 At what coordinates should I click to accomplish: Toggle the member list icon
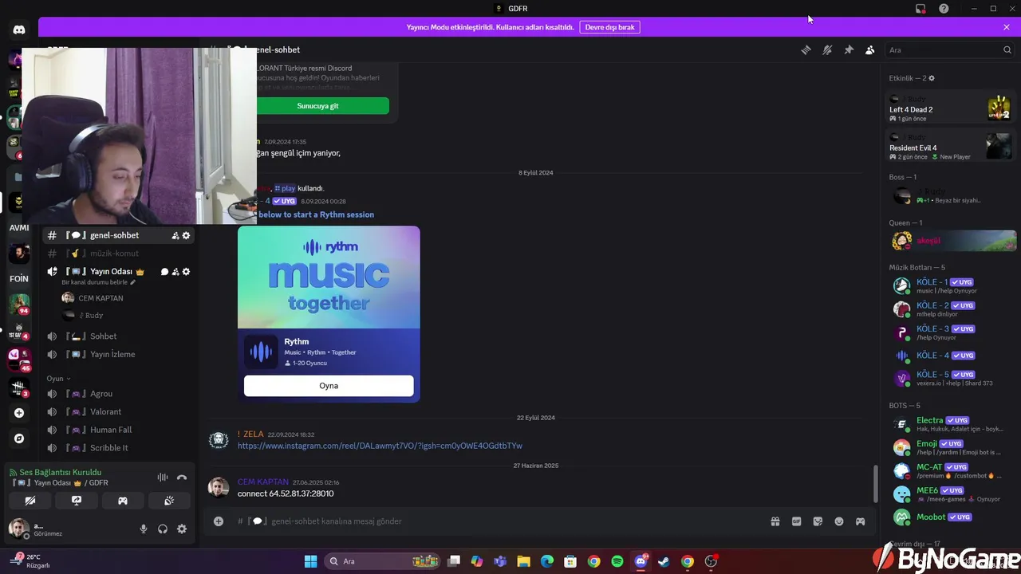tap(870, 49)
